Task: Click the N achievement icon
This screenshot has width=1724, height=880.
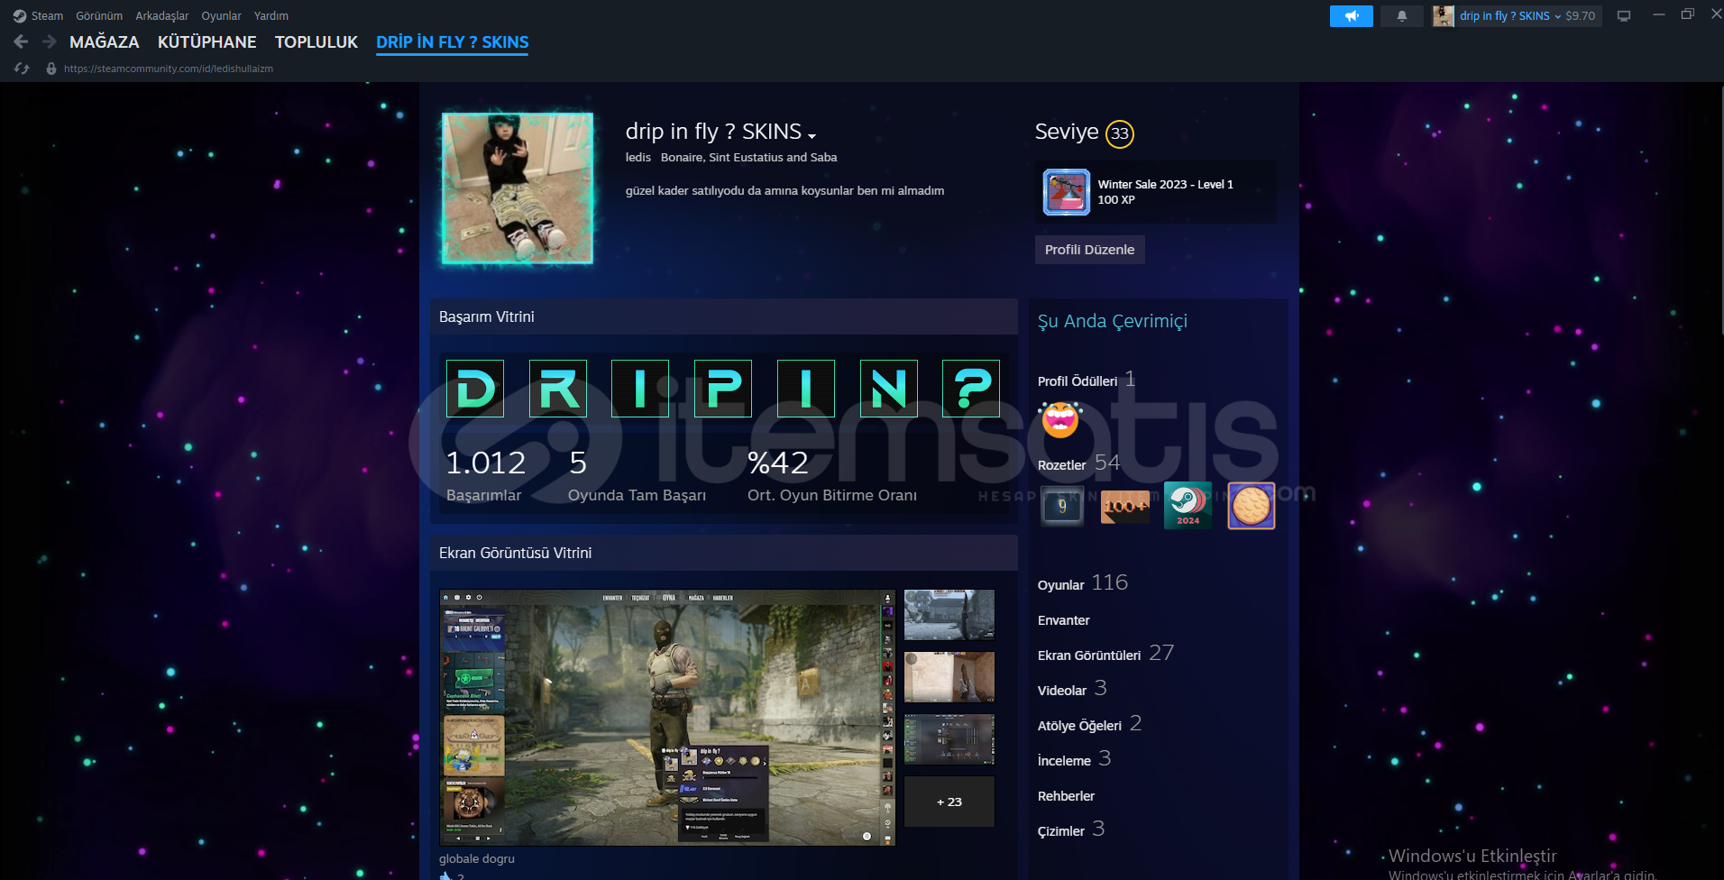Action: click(x=889, y=389)
